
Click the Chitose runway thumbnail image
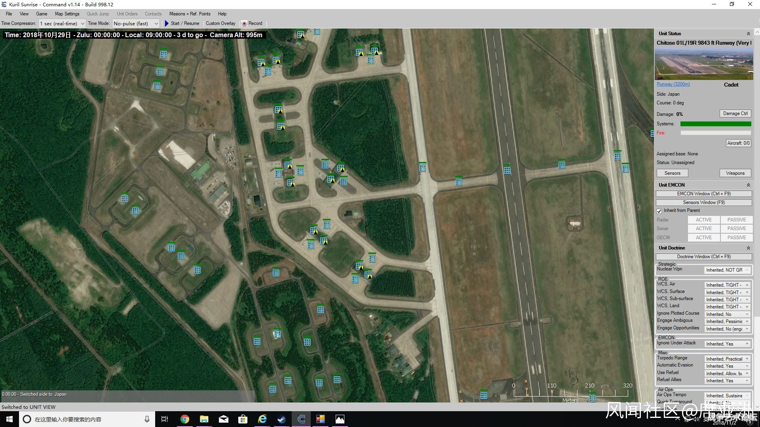(x=703, y=64)
